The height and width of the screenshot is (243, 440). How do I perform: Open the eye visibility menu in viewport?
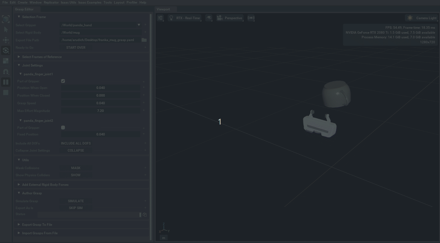pos(209,18)
